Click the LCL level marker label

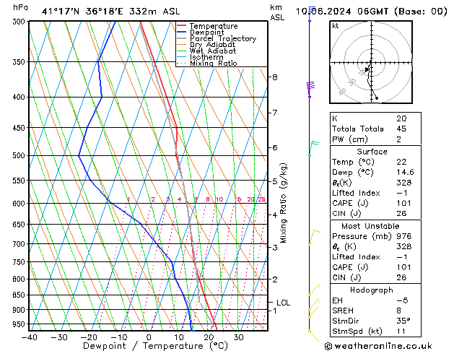pos(283,303)
